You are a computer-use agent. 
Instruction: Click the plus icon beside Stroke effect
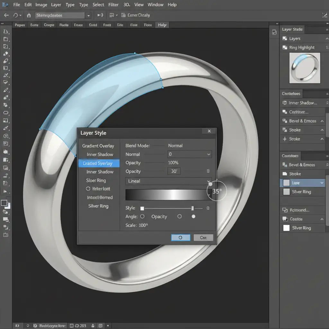coord(284,139)
